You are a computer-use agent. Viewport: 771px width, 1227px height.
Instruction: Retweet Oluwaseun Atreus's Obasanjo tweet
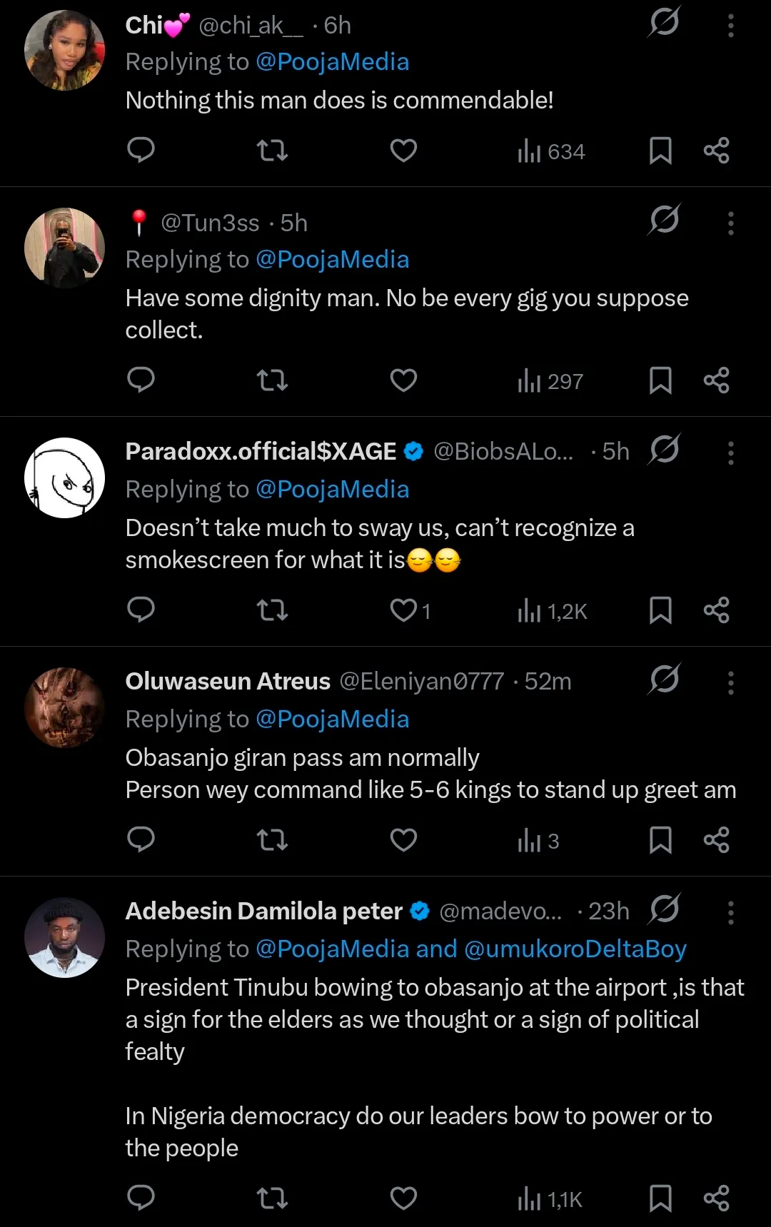point(272,840)
